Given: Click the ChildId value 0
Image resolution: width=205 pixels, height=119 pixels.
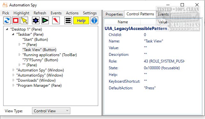Looking at the screenshot, I should 145,35.
